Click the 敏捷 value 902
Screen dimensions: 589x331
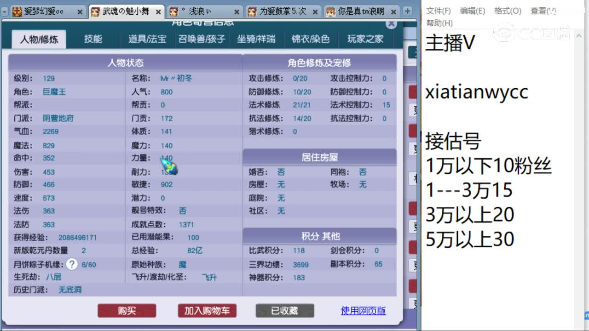(167, 184)
